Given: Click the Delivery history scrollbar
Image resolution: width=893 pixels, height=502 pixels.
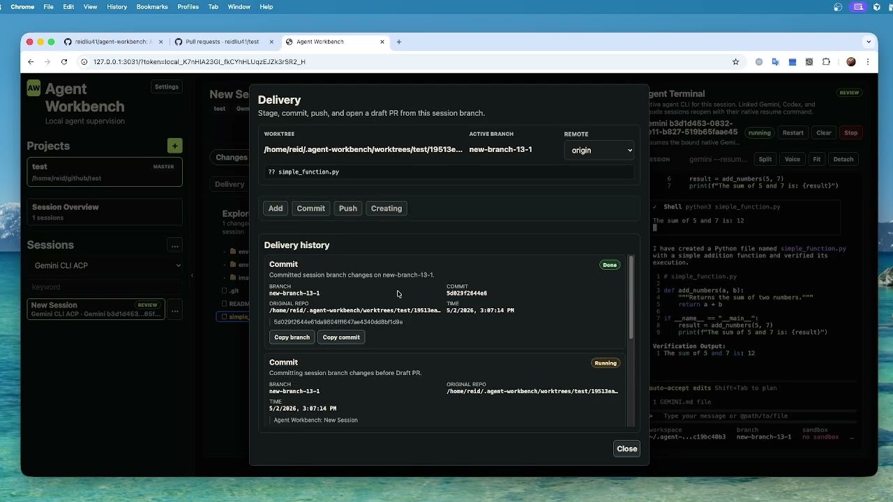Looking at the screenshot, I should pyautogui.click(x=631, y=298).
